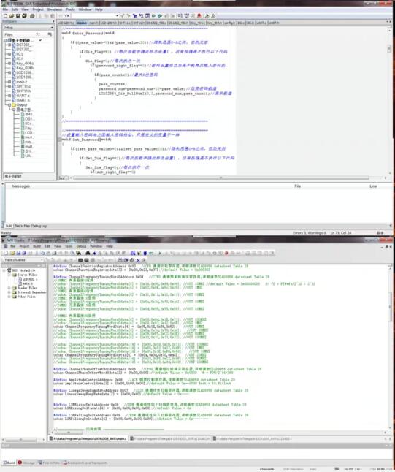
Task: Open quick search combo box in IAR toolbar
Action: pos(96,15)
